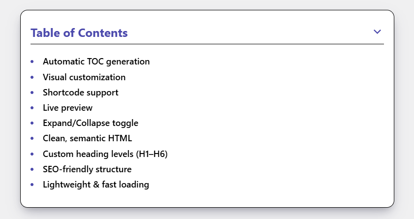Click Custom heading levels (H1–H6) link

105,154
